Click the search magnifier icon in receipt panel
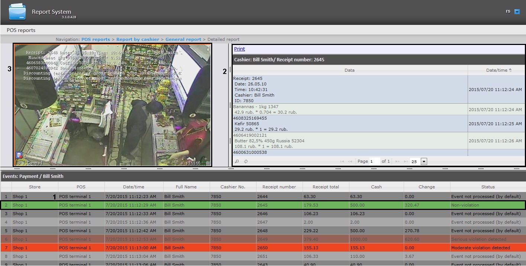The height and width of the screenshot is (266, 526). pyautogui.click(x=237, y=162)
